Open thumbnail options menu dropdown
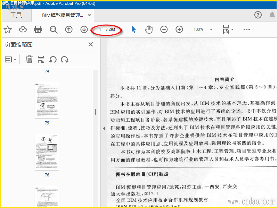This screenshot has width=278, height=208. pyautogui.click(x=11, y=60)
